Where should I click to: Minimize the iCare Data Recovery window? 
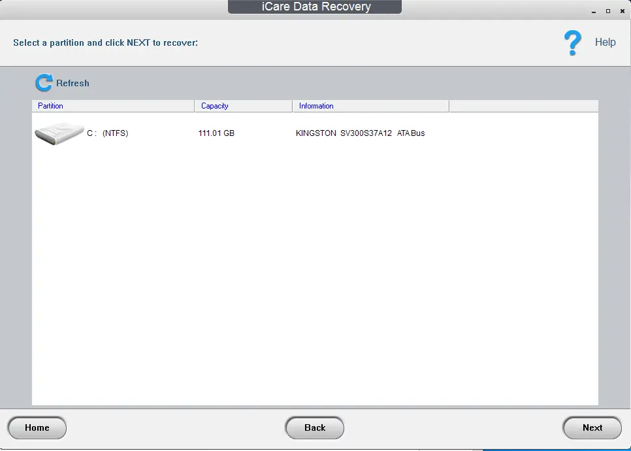pyautogui.click(x=594, y=11)
